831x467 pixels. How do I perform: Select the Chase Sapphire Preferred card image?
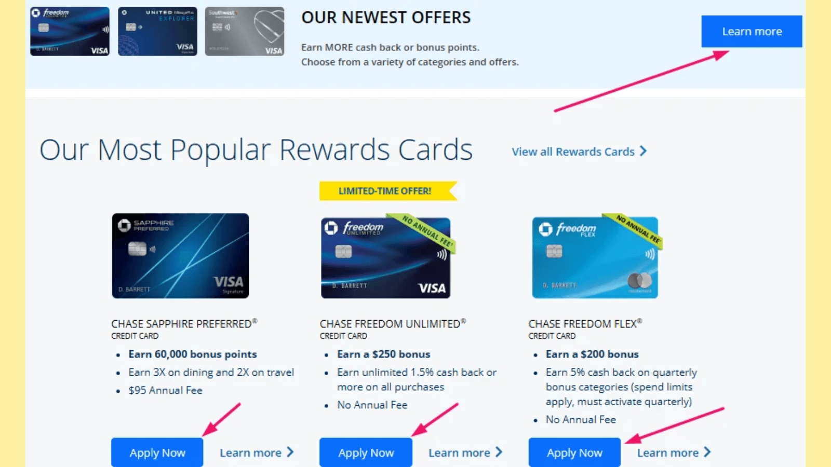point(180,256)
